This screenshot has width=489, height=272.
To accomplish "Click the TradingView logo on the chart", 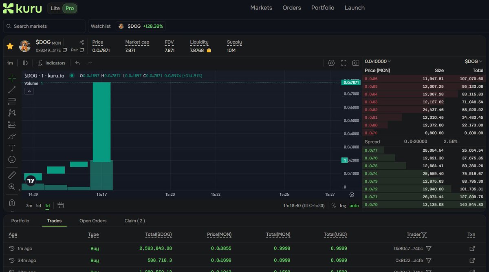I will tap(31, 181).
